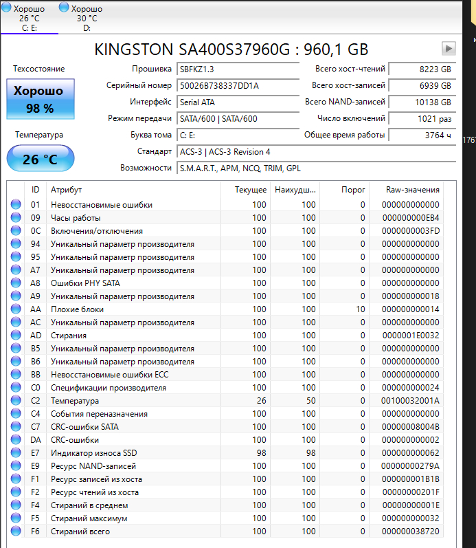This screenshot has height=548, width=476.
Task: Click threshold value 10 in Плохие блоки row
Action: [x=361, y=309]
